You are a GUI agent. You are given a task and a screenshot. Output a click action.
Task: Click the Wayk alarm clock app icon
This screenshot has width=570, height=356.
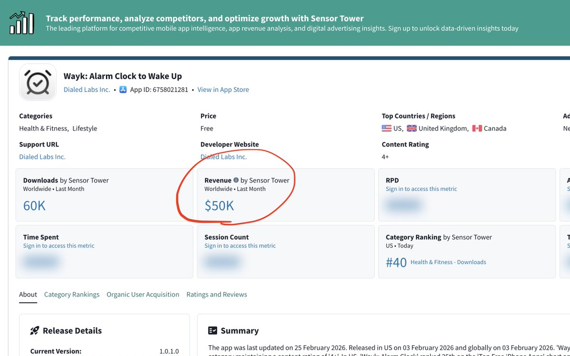(x=38, y=82)
